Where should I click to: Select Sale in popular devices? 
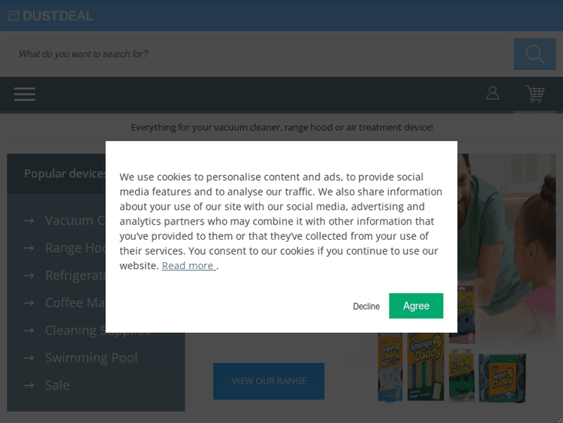pos(58,385)
